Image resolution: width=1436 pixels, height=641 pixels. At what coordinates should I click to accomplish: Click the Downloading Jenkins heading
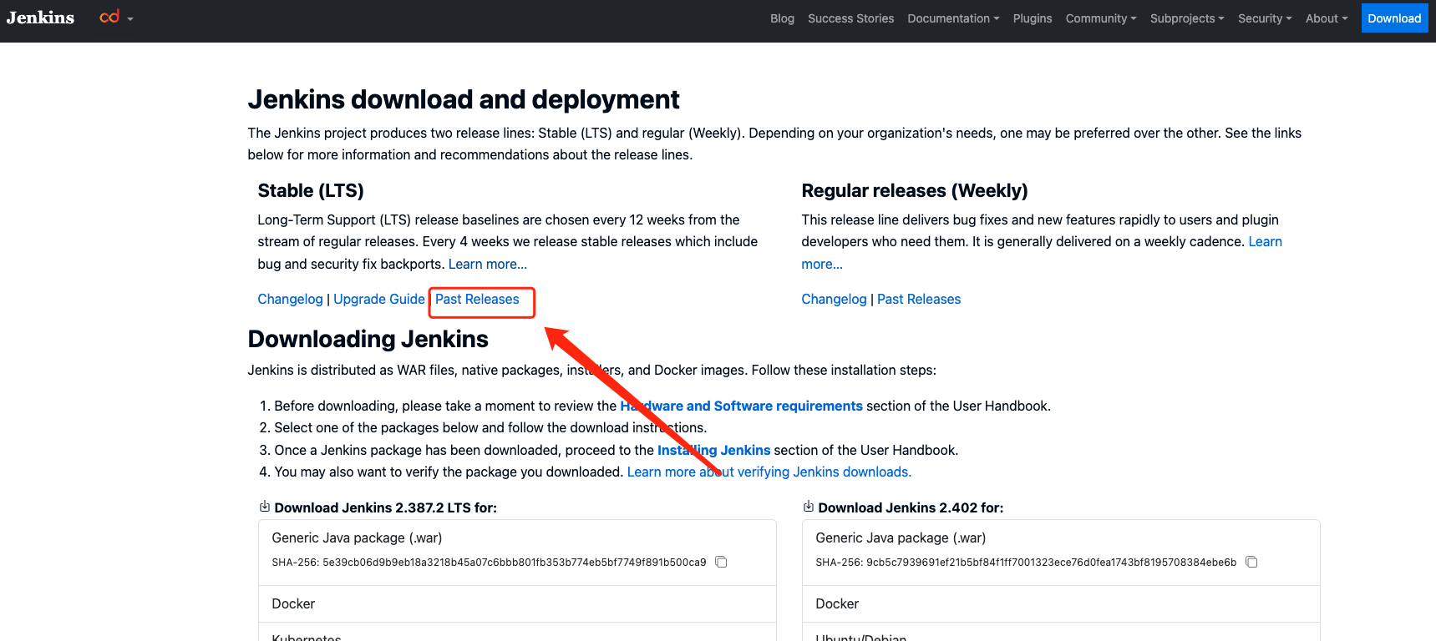368,339
